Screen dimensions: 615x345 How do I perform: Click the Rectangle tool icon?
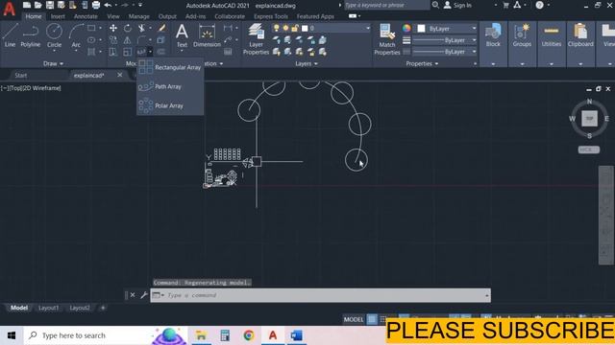[91, 28]
